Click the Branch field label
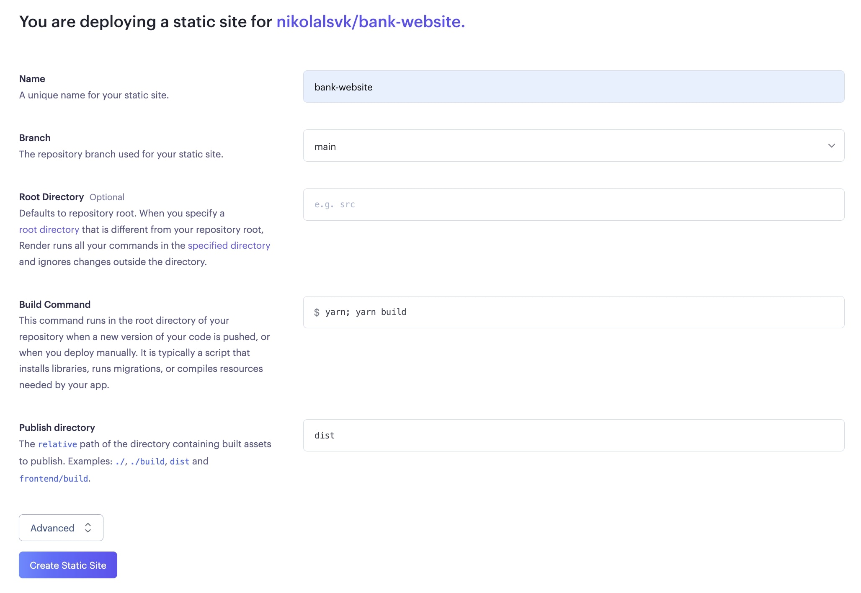 [x=35, y=138]
